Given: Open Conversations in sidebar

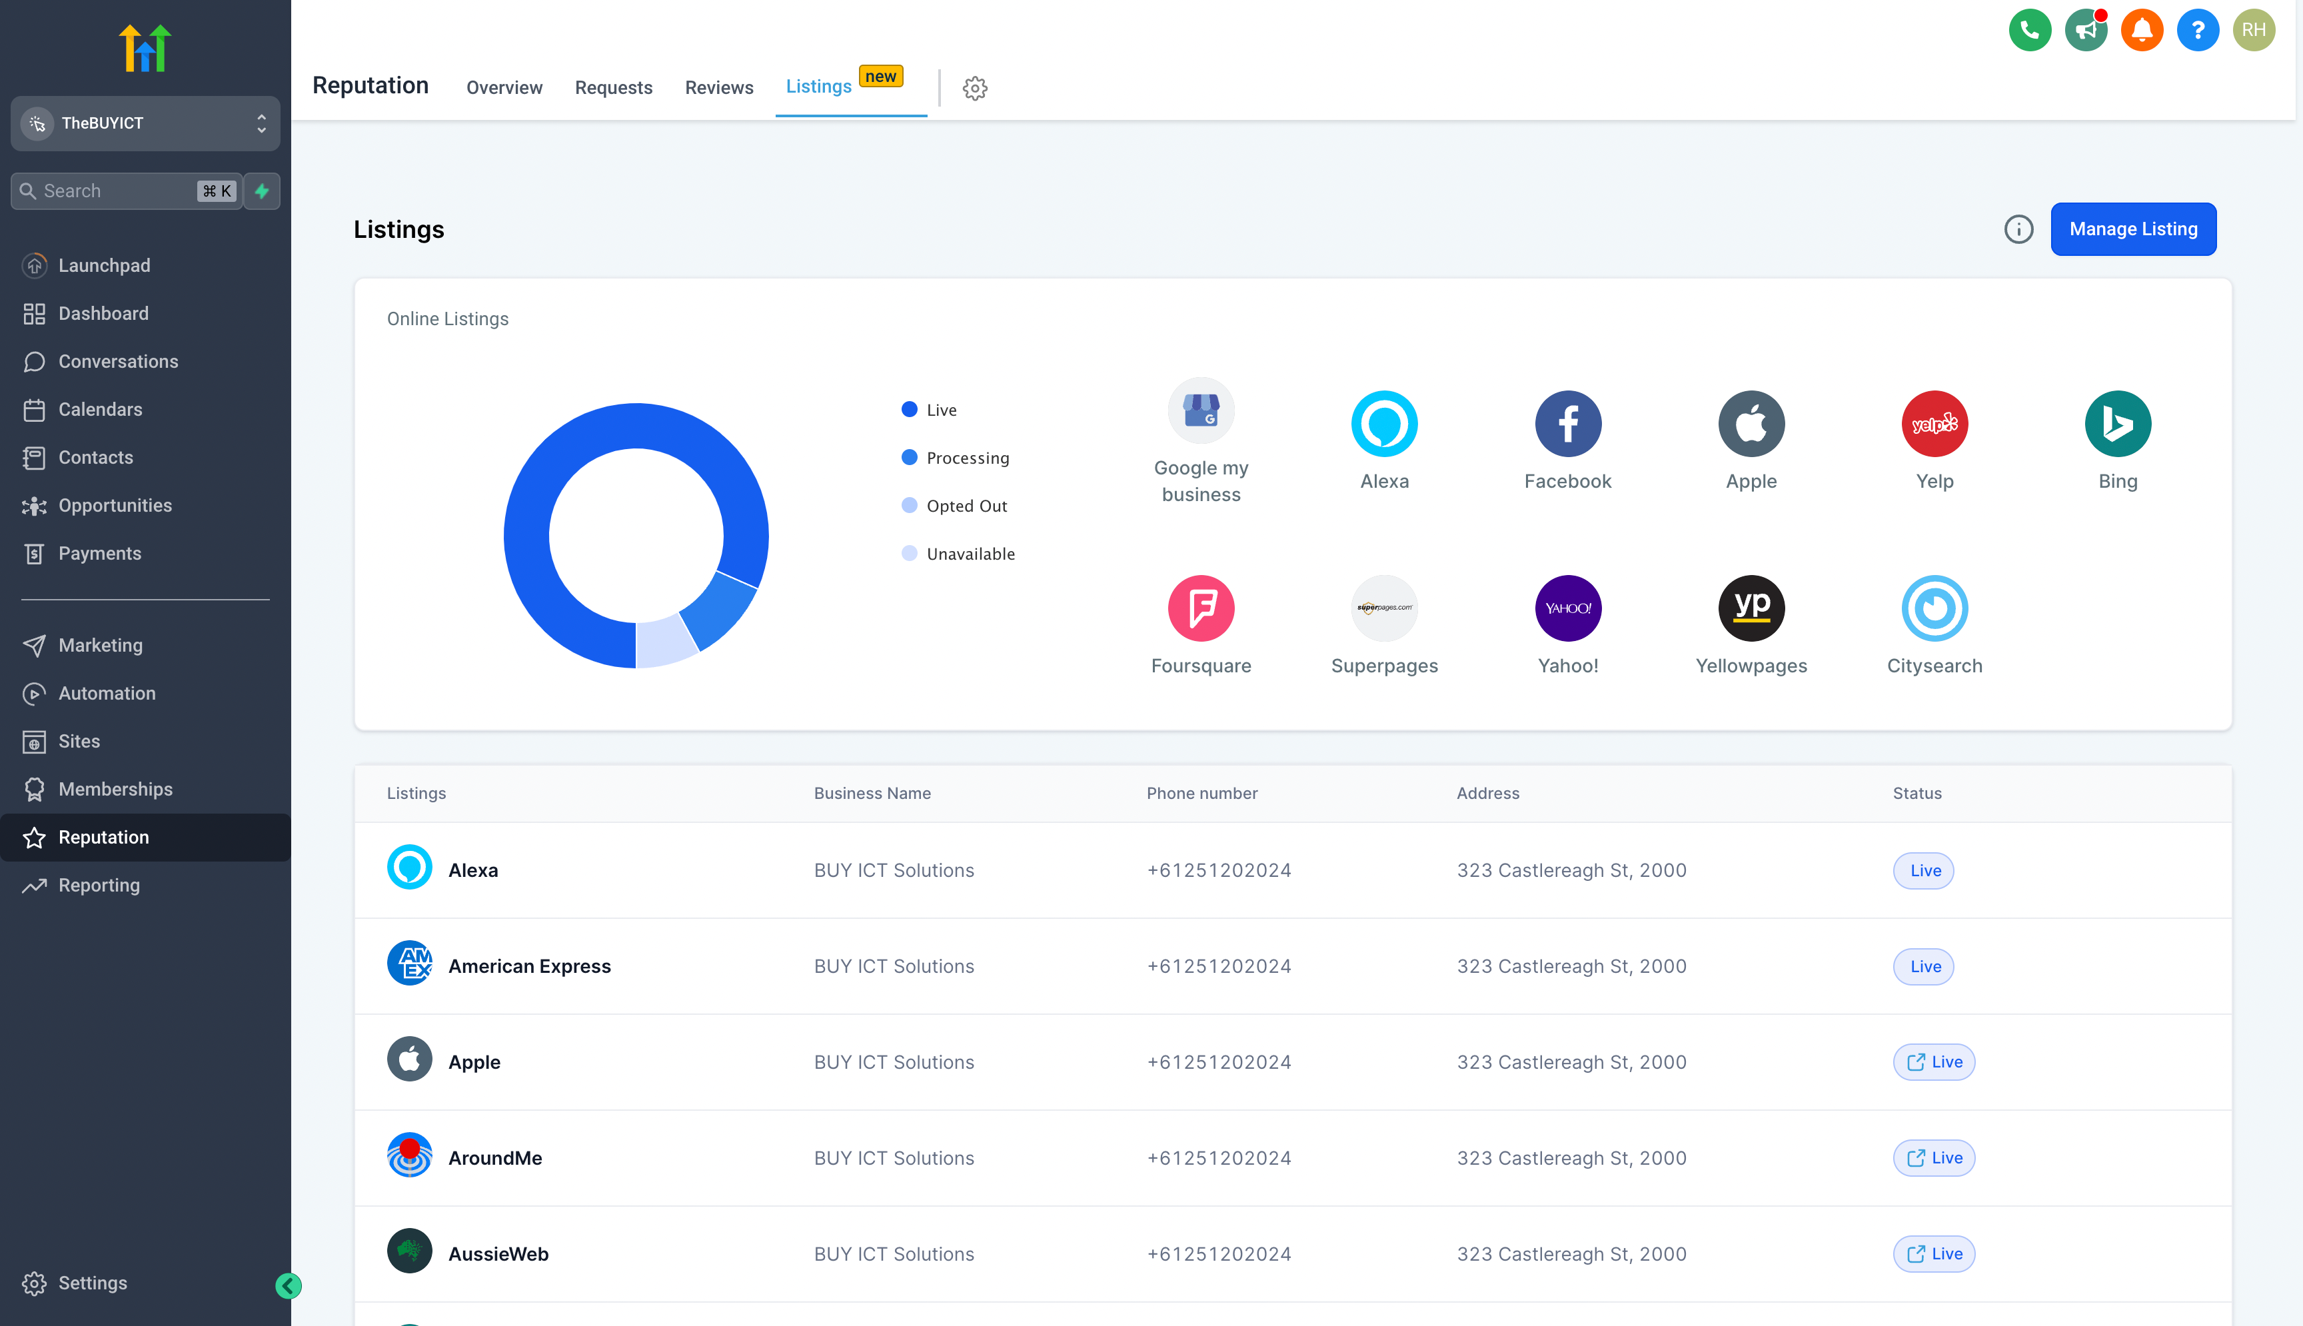Looking at the screenshot, I should tap(146, 362).
